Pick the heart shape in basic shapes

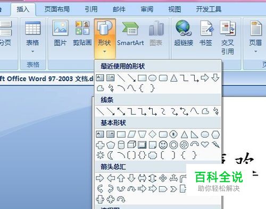tap(205, 144)
